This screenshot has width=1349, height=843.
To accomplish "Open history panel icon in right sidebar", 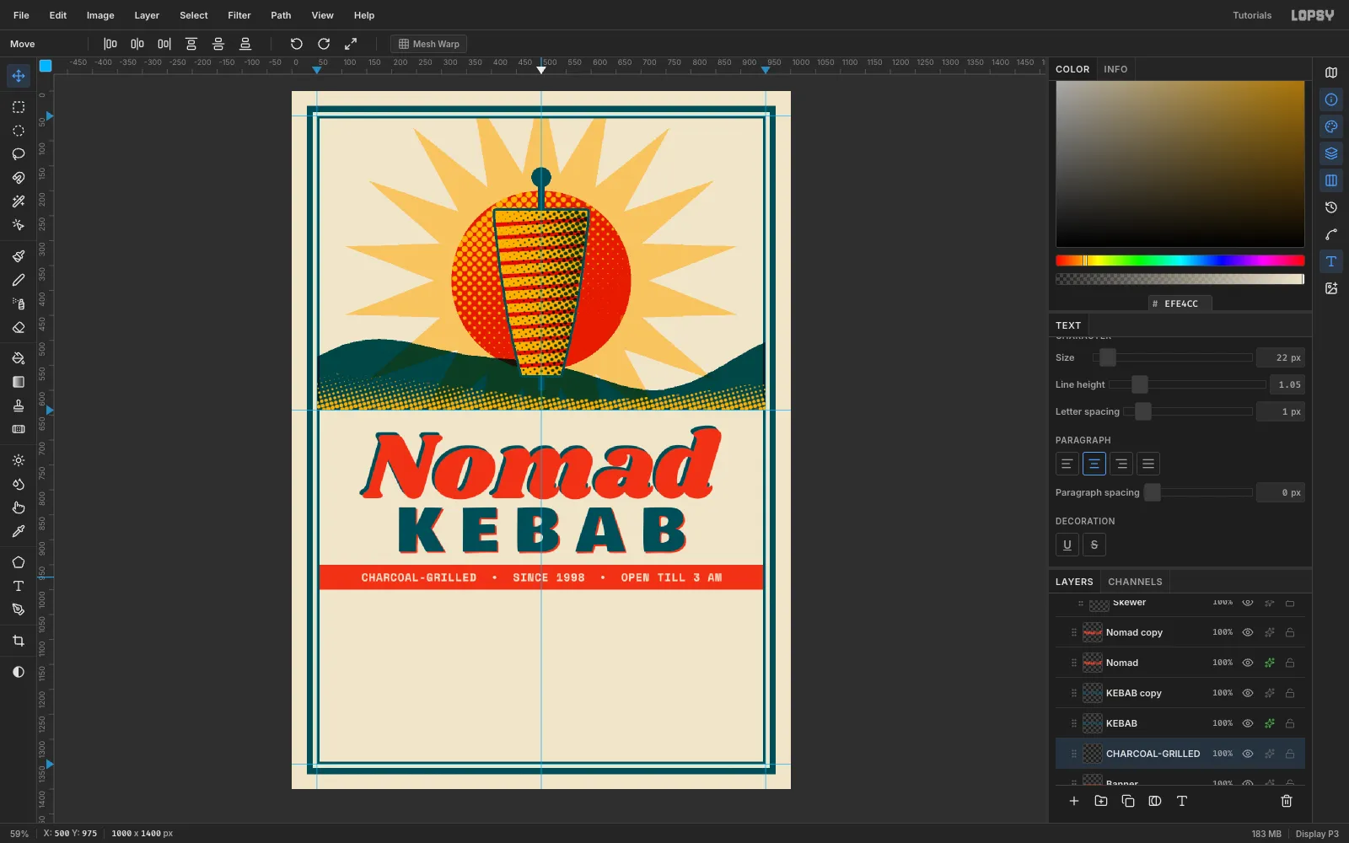I will pyautogui.click(x=1331, y=207).
